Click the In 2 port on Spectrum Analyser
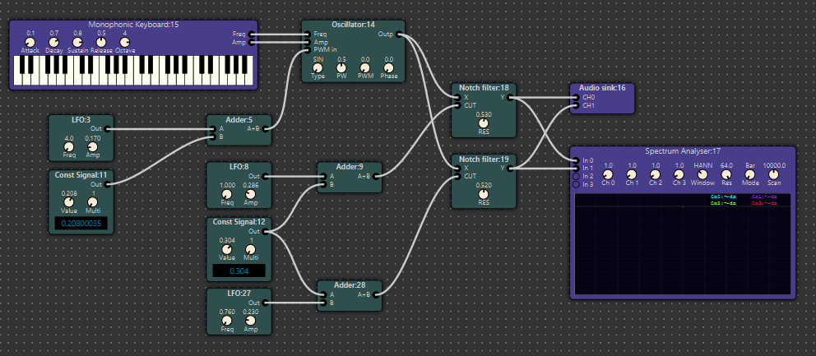This screenshot has width=816, height=356. 575,176
